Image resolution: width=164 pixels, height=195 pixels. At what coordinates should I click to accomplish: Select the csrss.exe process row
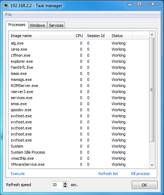pos(79,49)
